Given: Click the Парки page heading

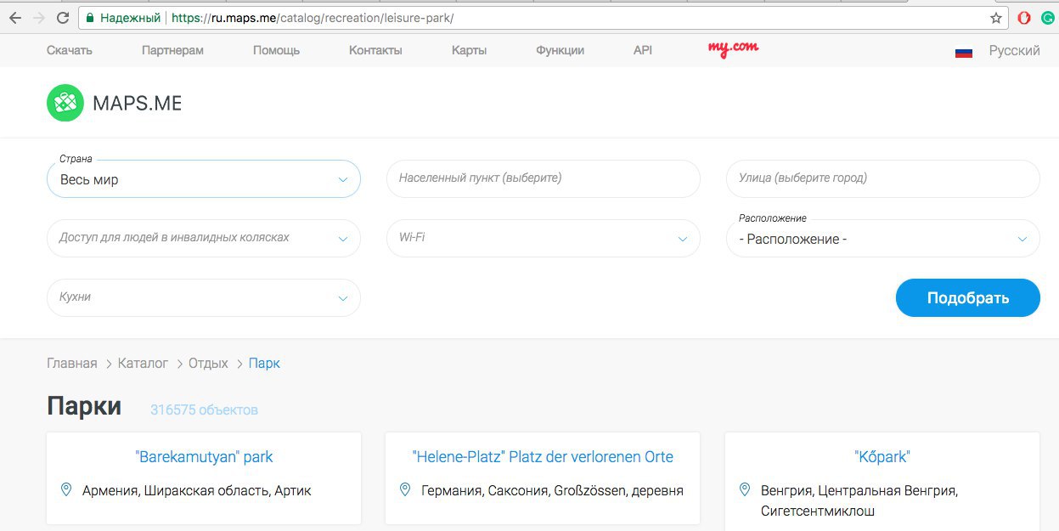Looking at the screenshot, I should click(x=84, y=406).
